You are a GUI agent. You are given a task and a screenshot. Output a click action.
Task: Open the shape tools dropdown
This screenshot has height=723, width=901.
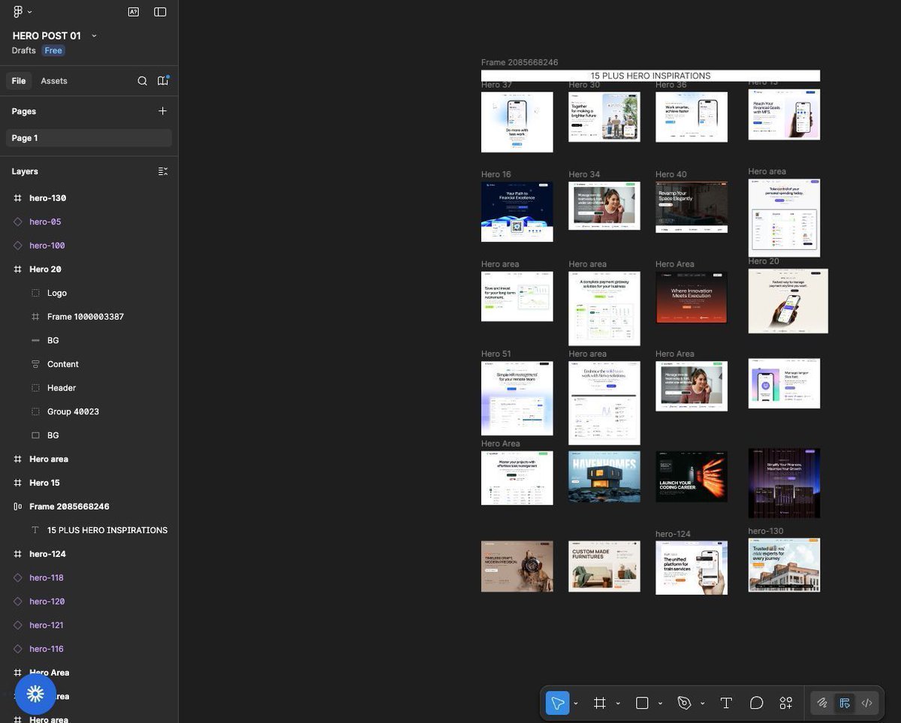point(660,703)
